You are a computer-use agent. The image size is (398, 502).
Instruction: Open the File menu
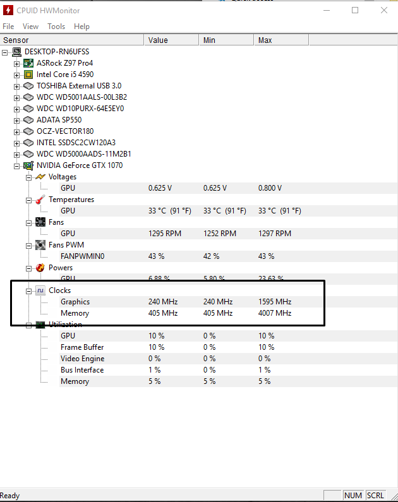coord(8,27)
